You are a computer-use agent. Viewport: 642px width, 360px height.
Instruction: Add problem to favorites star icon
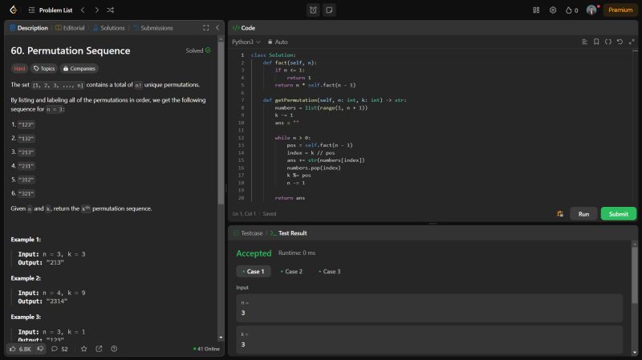pos(84,349)
